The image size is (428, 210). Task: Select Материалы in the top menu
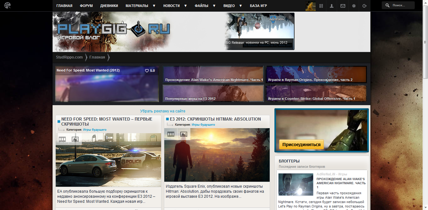click(137, 6)
